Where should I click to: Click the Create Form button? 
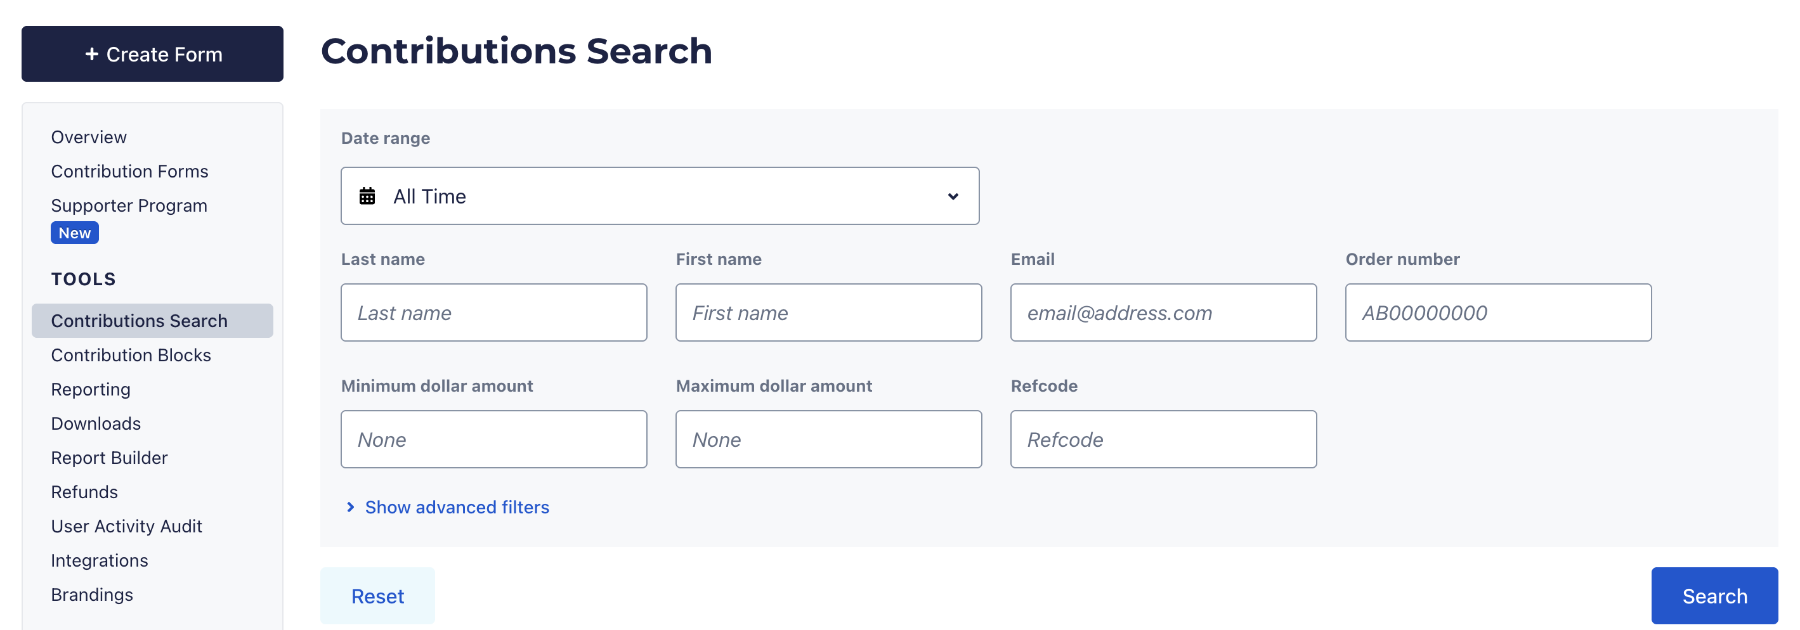[152, 55]
